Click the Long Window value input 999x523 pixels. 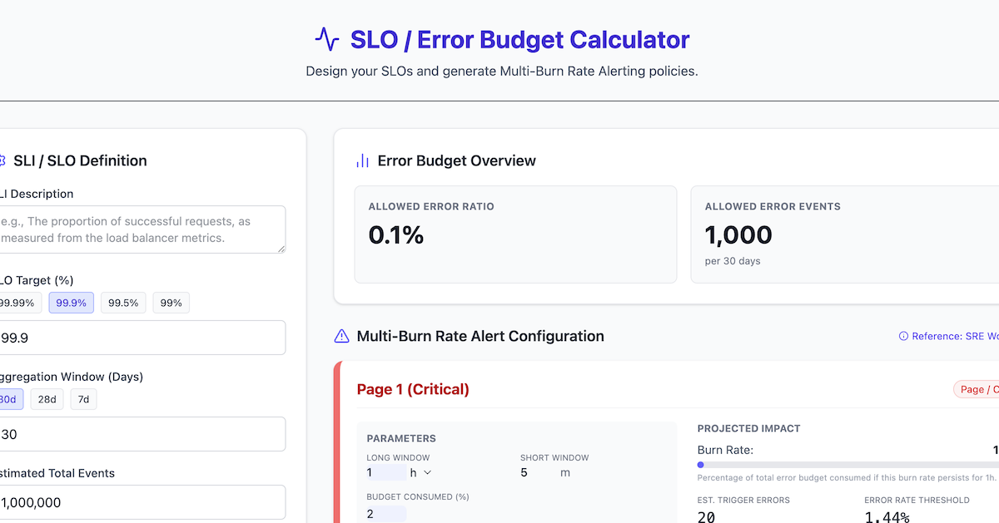pyautogui.click(x=385, y=471)
